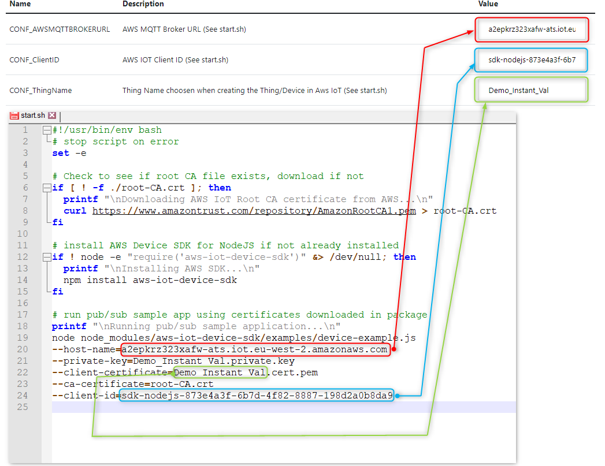Open the AmazonRootCA1.pem URL link

[x=254, y=211]
